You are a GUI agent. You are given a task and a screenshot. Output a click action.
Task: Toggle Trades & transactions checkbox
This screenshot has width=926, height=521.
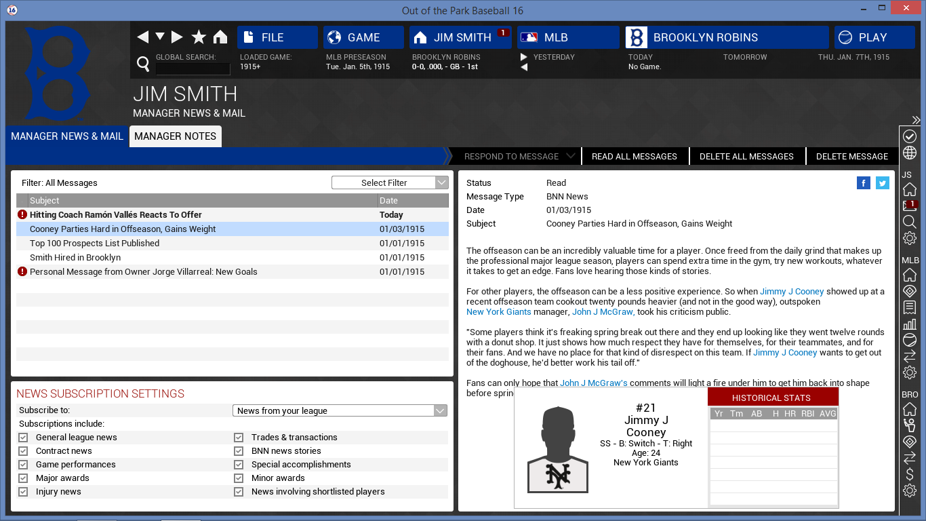239,438
